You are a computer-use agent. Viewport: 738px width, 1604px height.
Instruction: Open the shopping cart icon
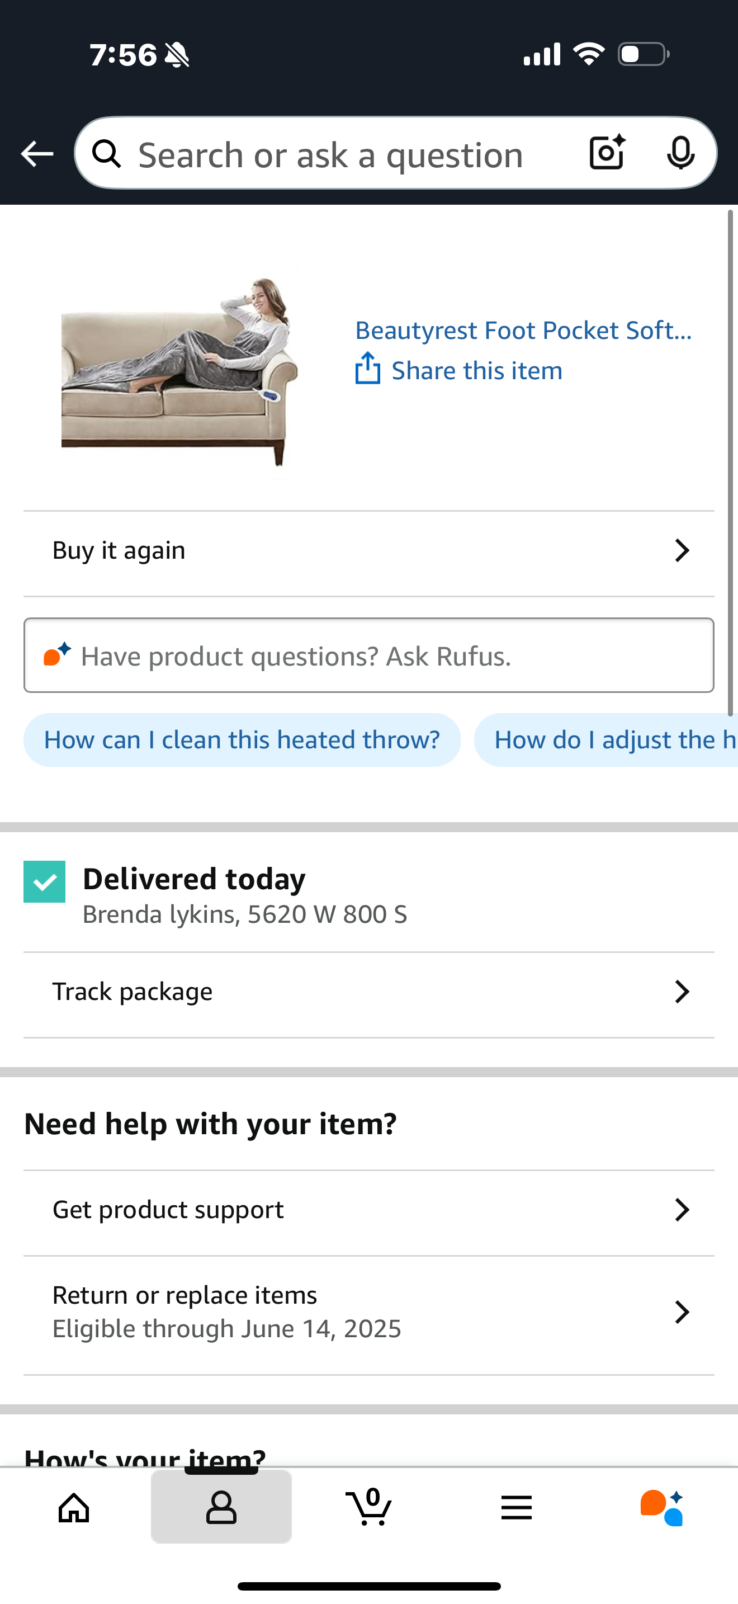coord(369,1506)
